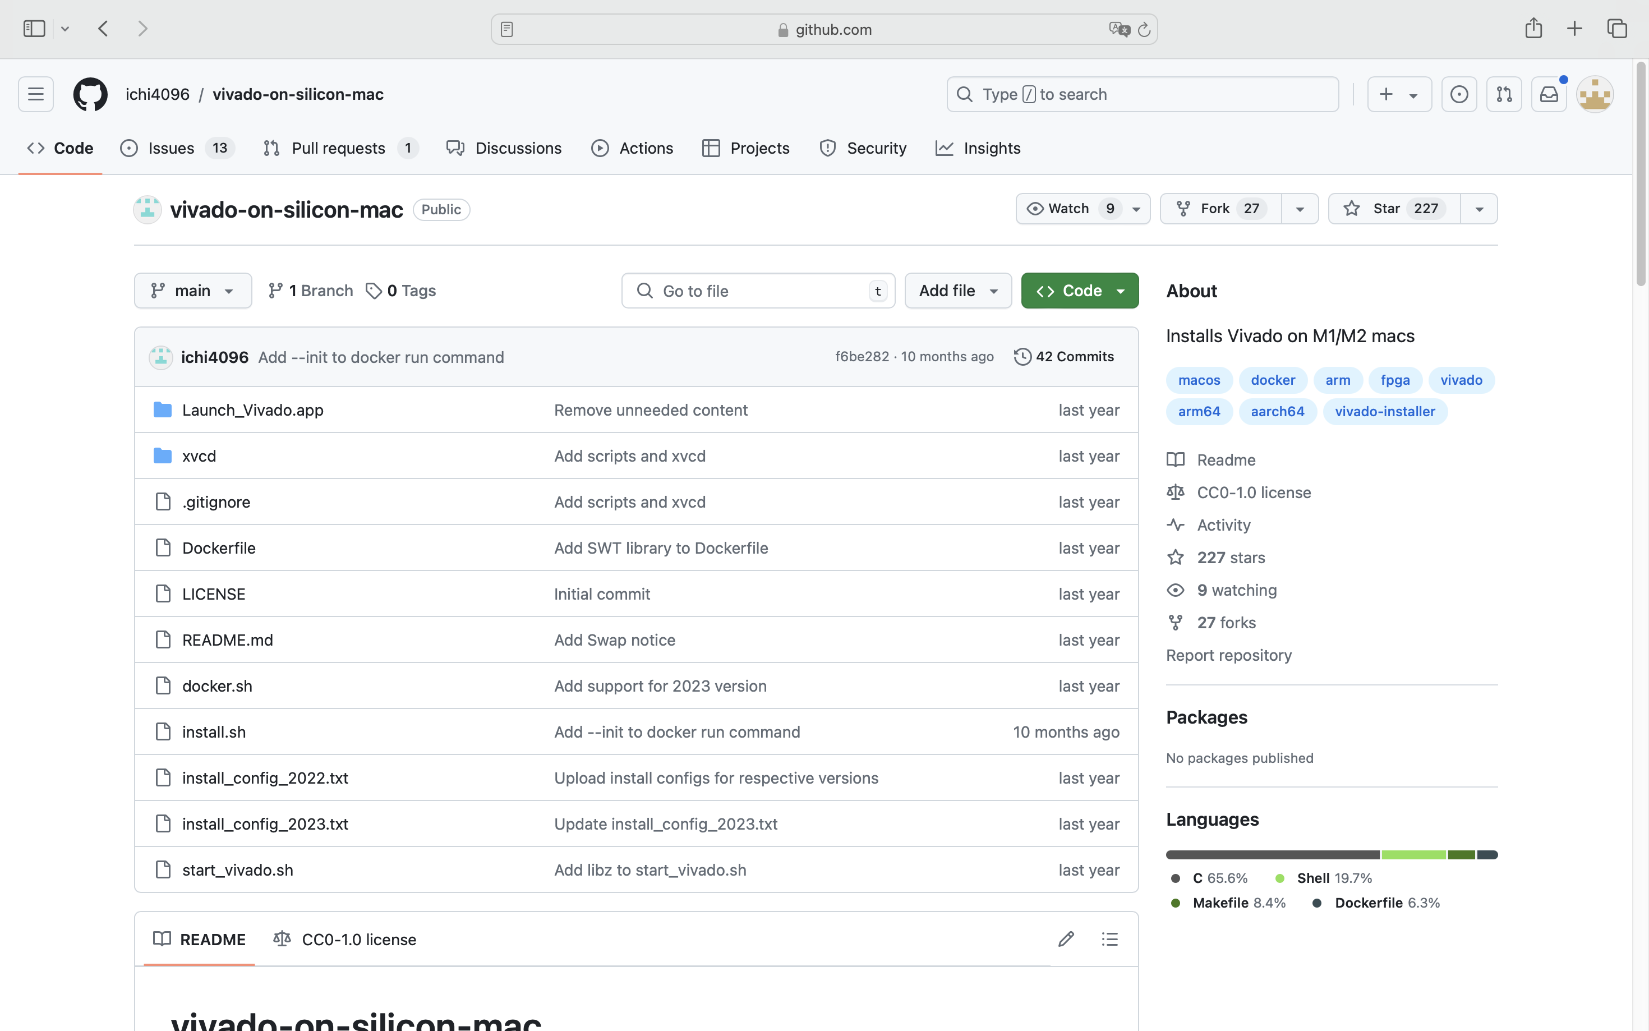Click Safari share icon
The height and width of the screenshot is (1031, 1649).
[1533, 29]
